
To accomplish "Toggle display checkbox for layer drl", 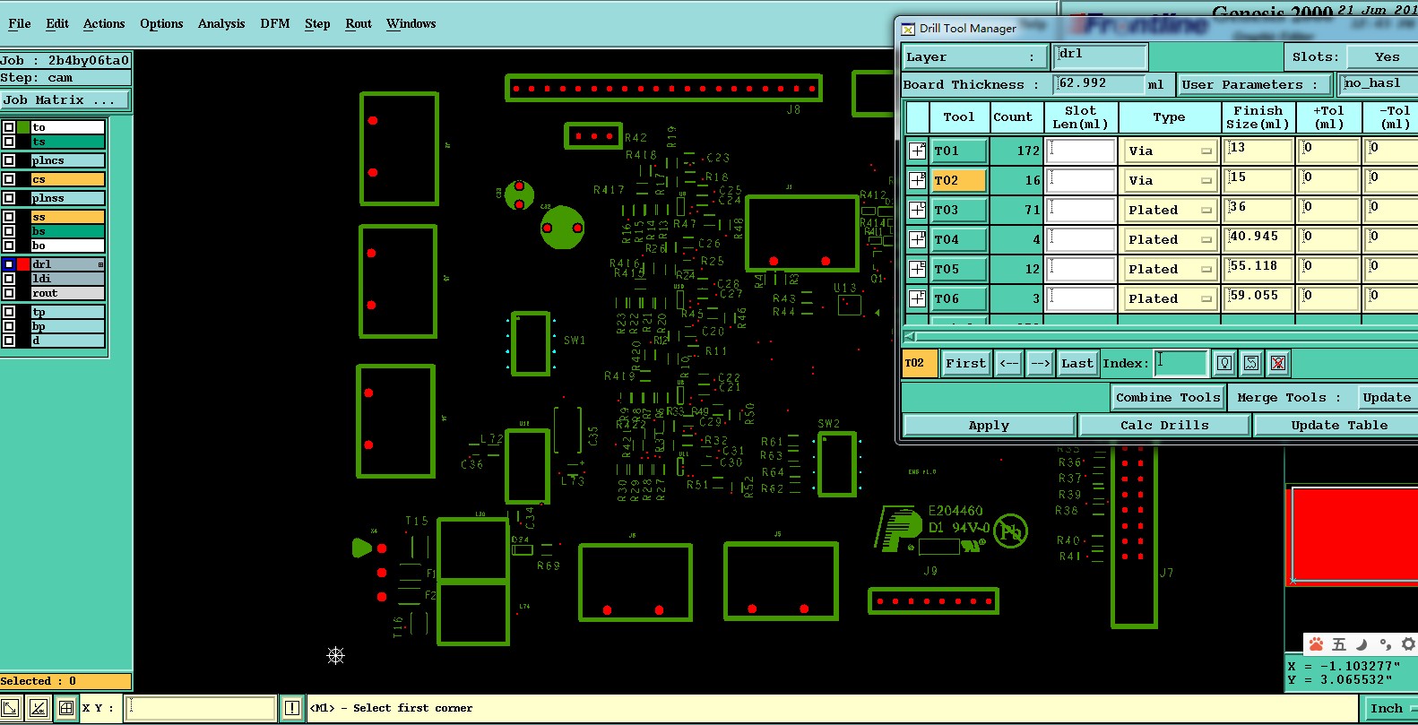I will pos(9,264).
